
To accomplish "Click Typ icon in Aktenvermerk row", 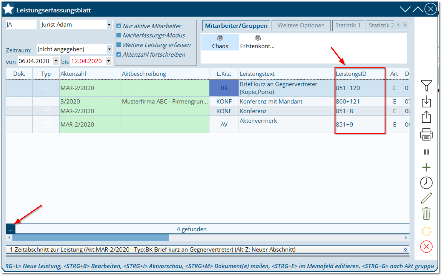I will pos(46,124).
